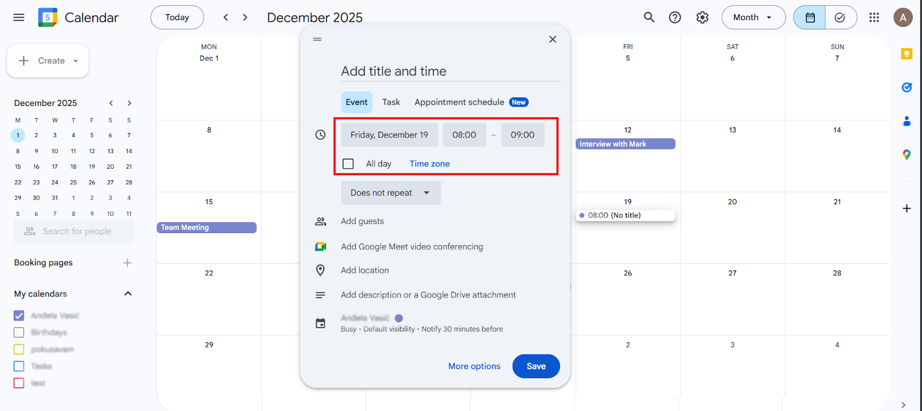Click the Google Meet video conferencing icon

point(320,246)
